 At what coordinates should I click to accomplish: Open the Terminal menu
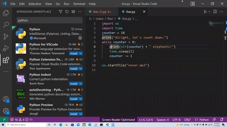point(79,4)
